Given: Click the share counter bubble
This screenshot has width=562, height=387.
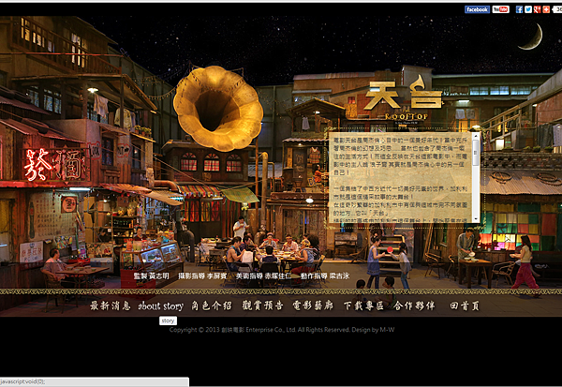Looking at the screenshot, I should coord(557,9).
